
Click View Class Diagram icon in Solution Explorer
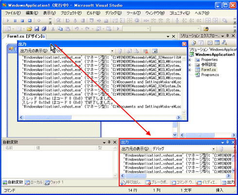point(224,43)
